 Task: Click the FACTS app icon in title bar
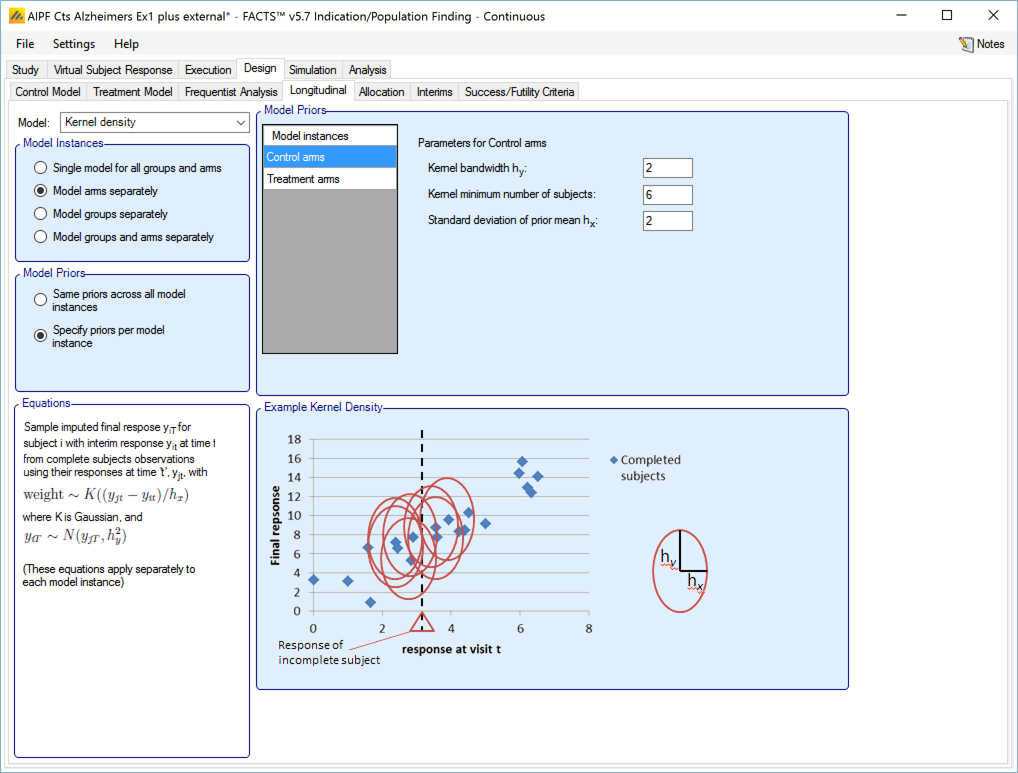(x=16, y=16)
